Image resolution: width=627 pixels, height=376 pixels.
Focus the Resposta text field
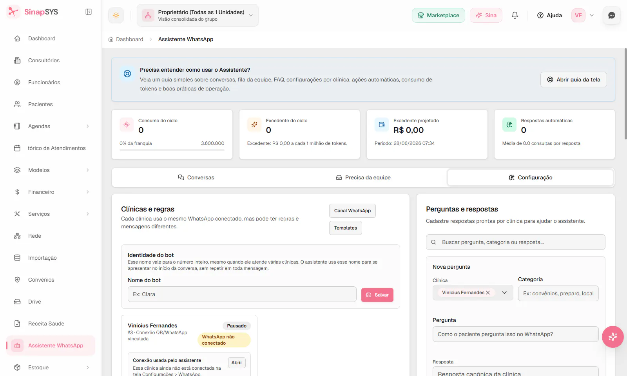pos(515,371)
